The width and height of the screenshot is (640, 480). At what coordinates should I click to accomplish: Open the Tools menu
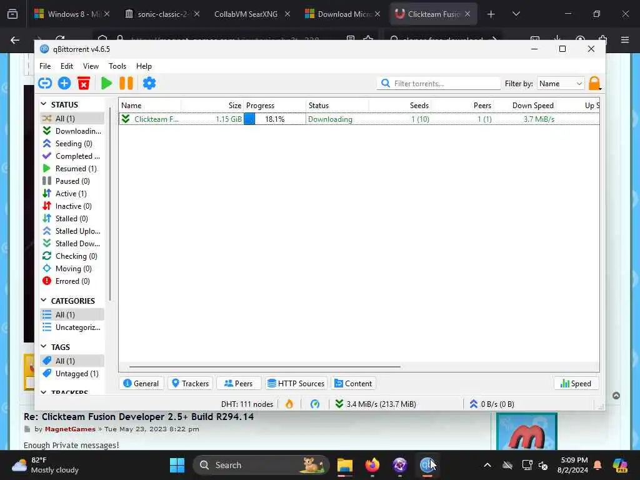click(x=117, y=66)
